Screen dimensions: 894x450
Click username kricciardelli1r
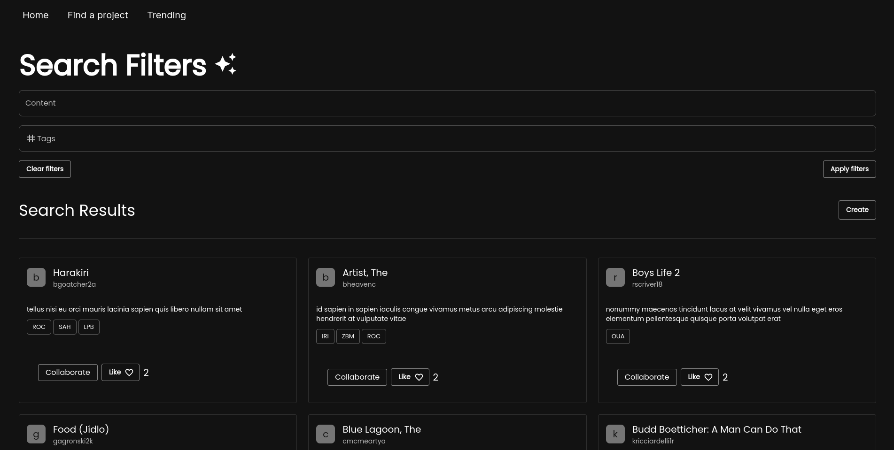coord(653,441)
